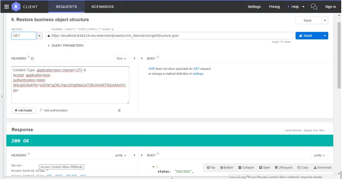Collapse response headers panel left arrow

pyautogui.click(x=135, y=156)
